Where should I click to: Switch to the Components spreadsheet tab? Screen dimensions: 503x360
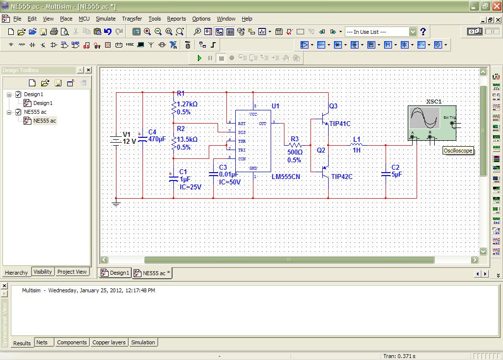click(x=72, y=342)
